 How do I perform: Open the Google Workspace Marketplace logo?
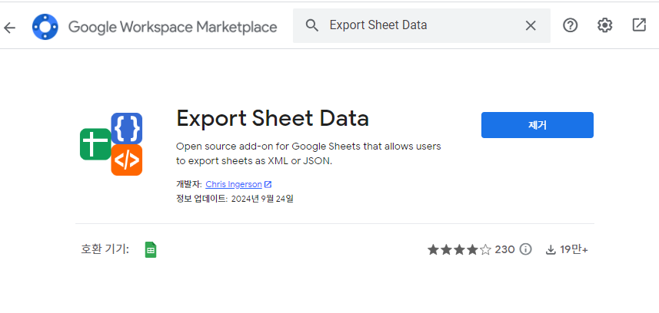point(45,27)
